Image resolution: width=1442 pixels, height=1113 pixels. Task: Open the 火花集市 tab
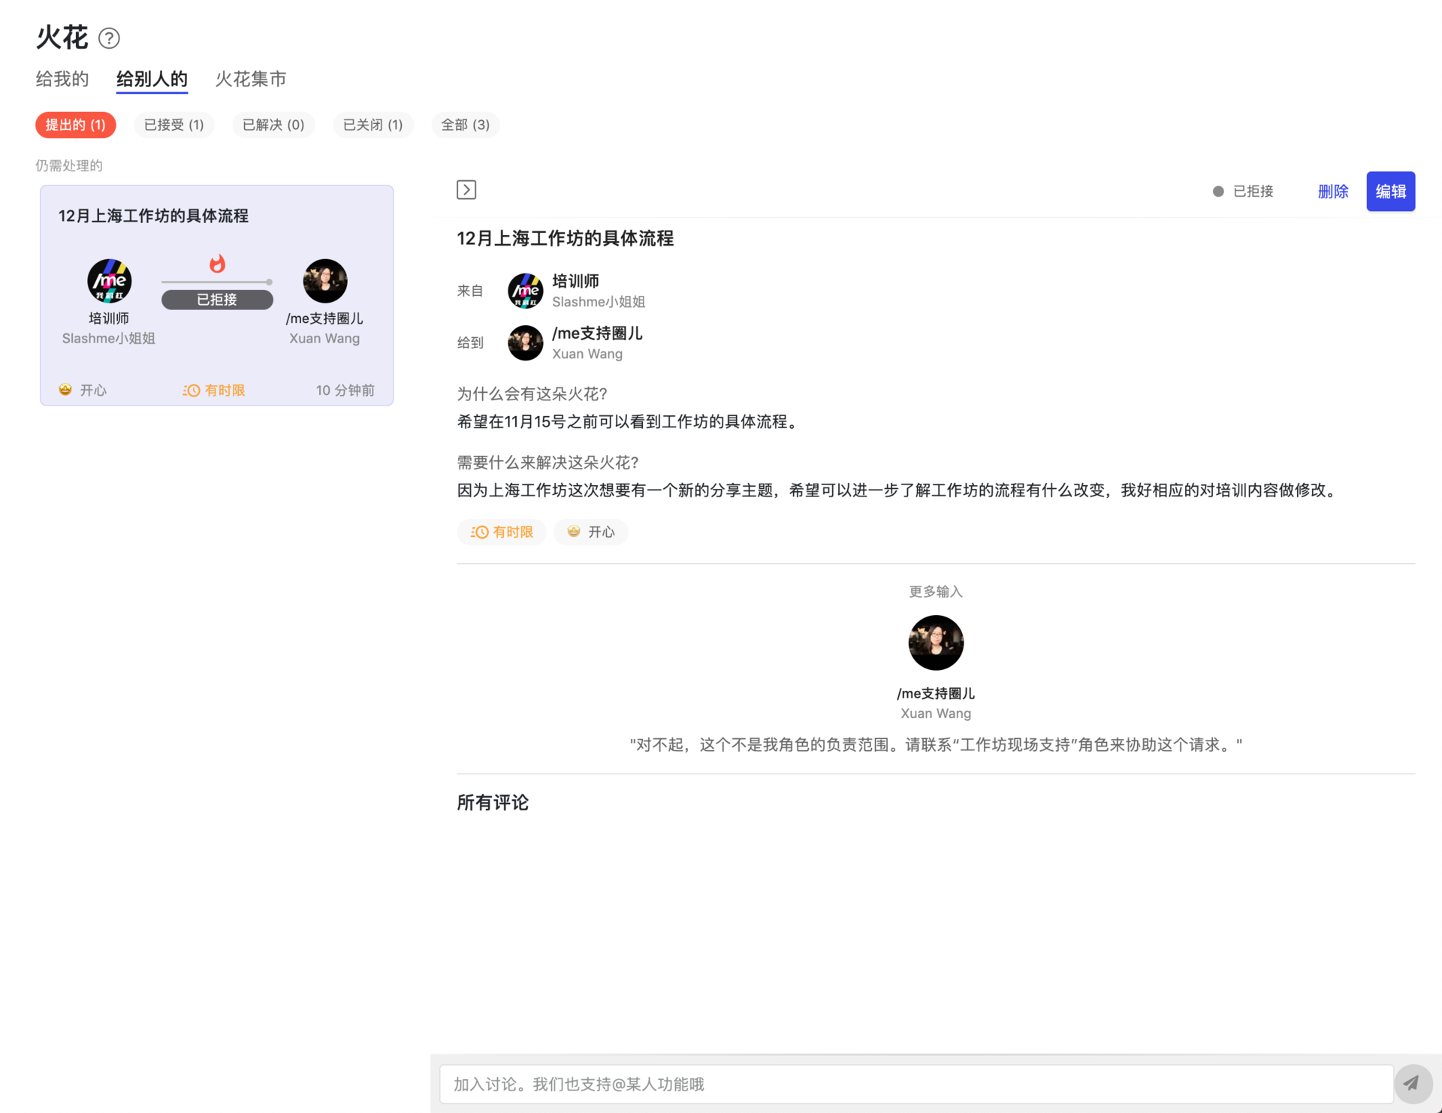251,79
